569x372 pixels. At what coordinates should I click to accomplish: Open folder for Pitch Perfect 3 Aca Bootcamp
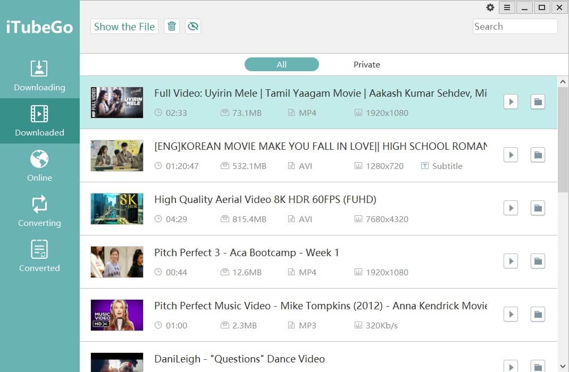point(538,261)
